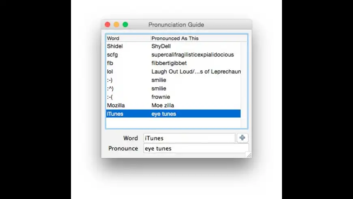The width and height of the screenshot is (353, 199).
Task: Select the highlighted iTunes row
Action: tap(173, 114)
